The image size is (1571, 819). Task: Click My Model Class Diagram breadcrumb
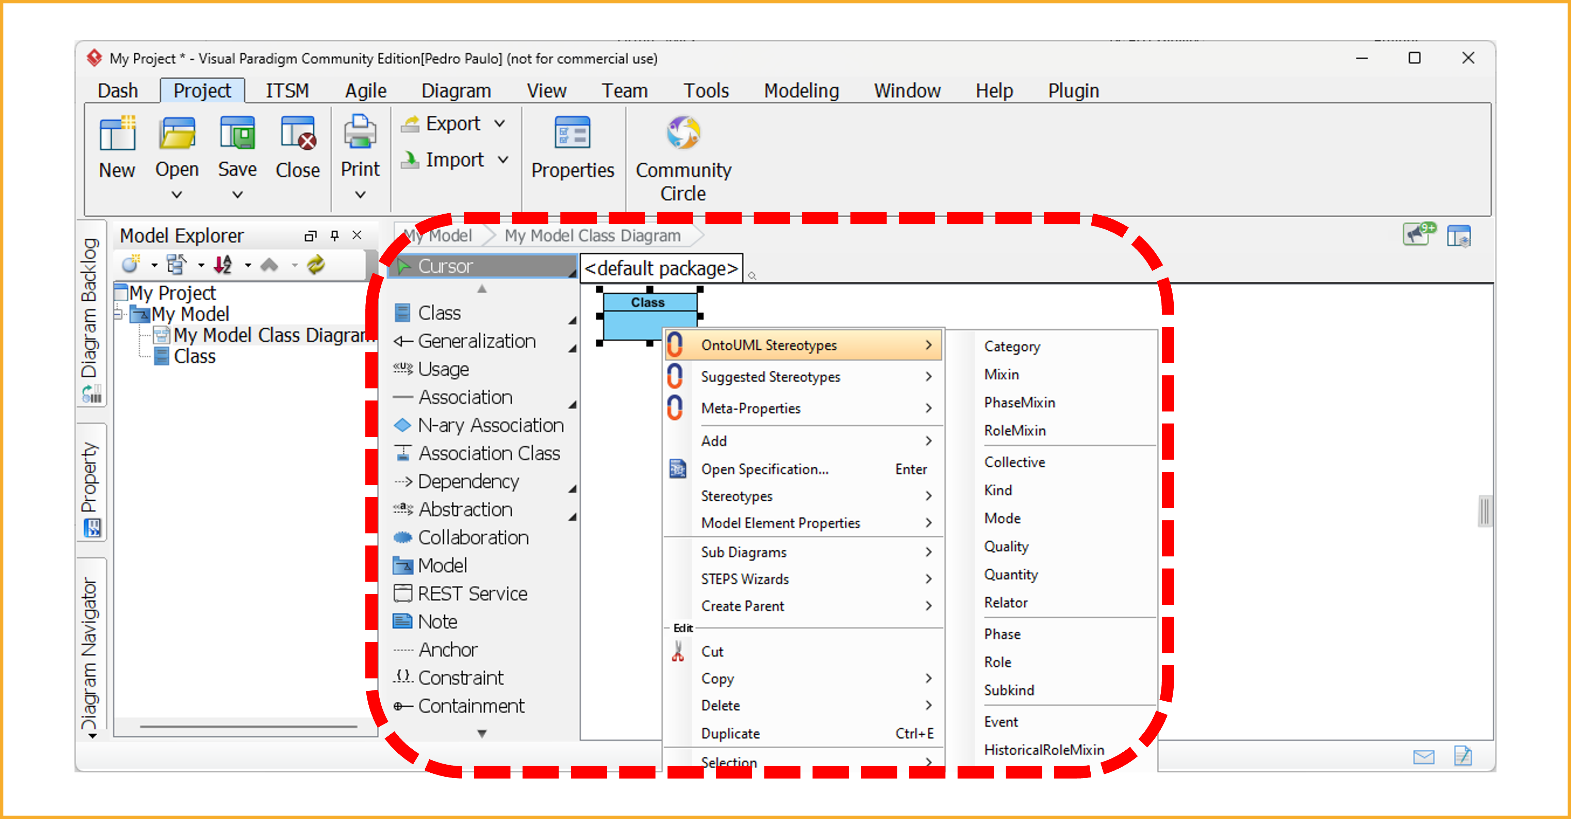592,236
